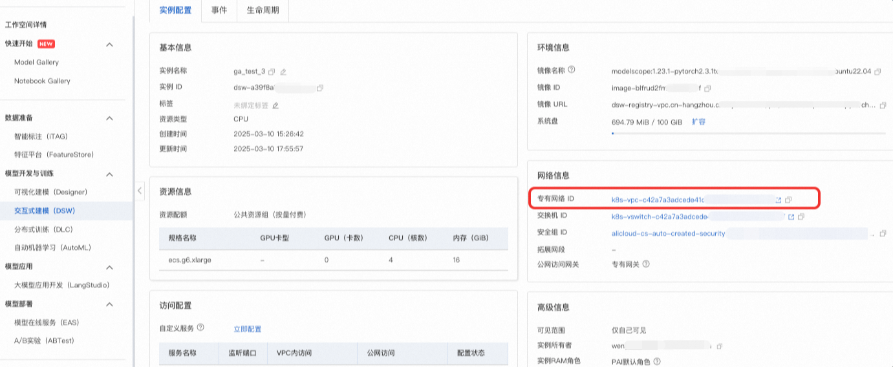Copy the instance name ga_test_3
The width and height of the screenshot is (893, 367).
pos(272,71)
